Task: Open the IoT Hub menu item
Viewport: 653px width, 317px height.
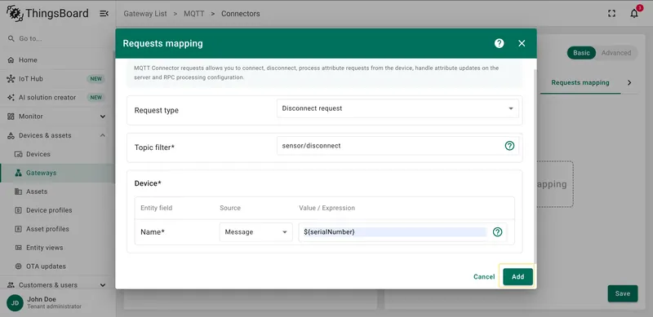Action: (x=57, y=78)
